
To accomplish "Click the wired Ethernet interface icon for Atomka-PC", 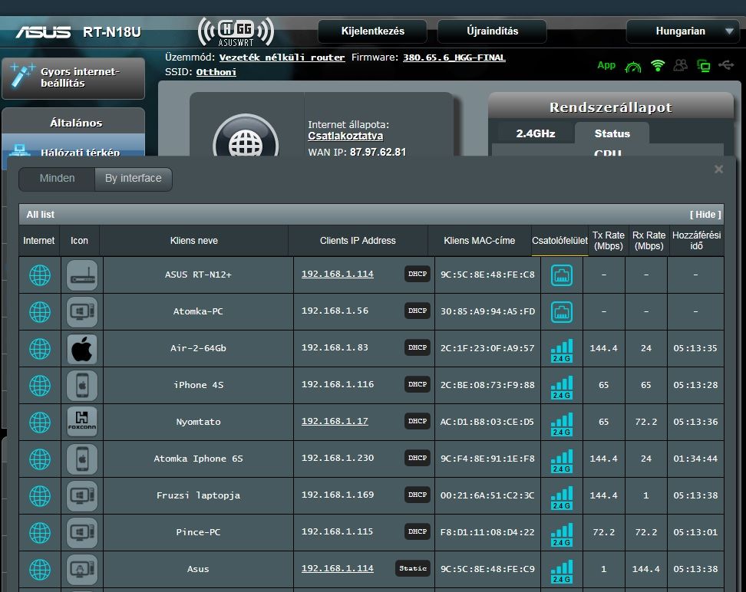I will click(x=561, y=312).
